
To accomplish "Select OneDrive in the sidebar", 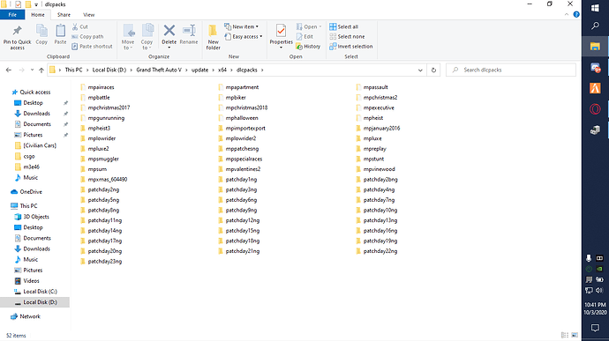I will 31,191.
